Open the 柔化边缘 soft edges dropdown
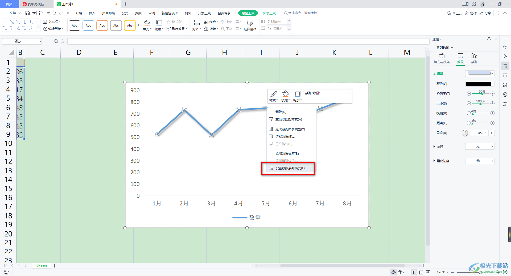Image resolution: width=511 pixels, height=276 pixels. click(480, 161)
